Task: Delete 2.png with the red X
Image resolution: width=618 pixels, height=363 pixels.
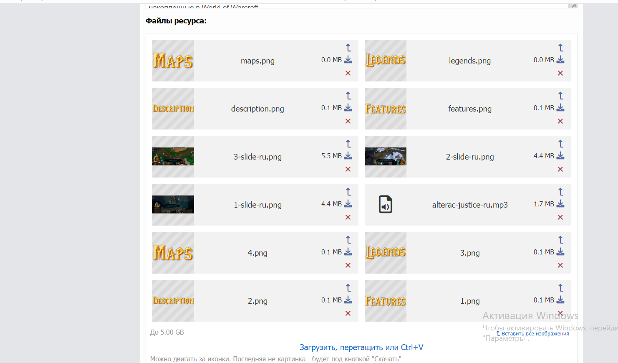Action: pyautogui.click(x=348, y=313)
